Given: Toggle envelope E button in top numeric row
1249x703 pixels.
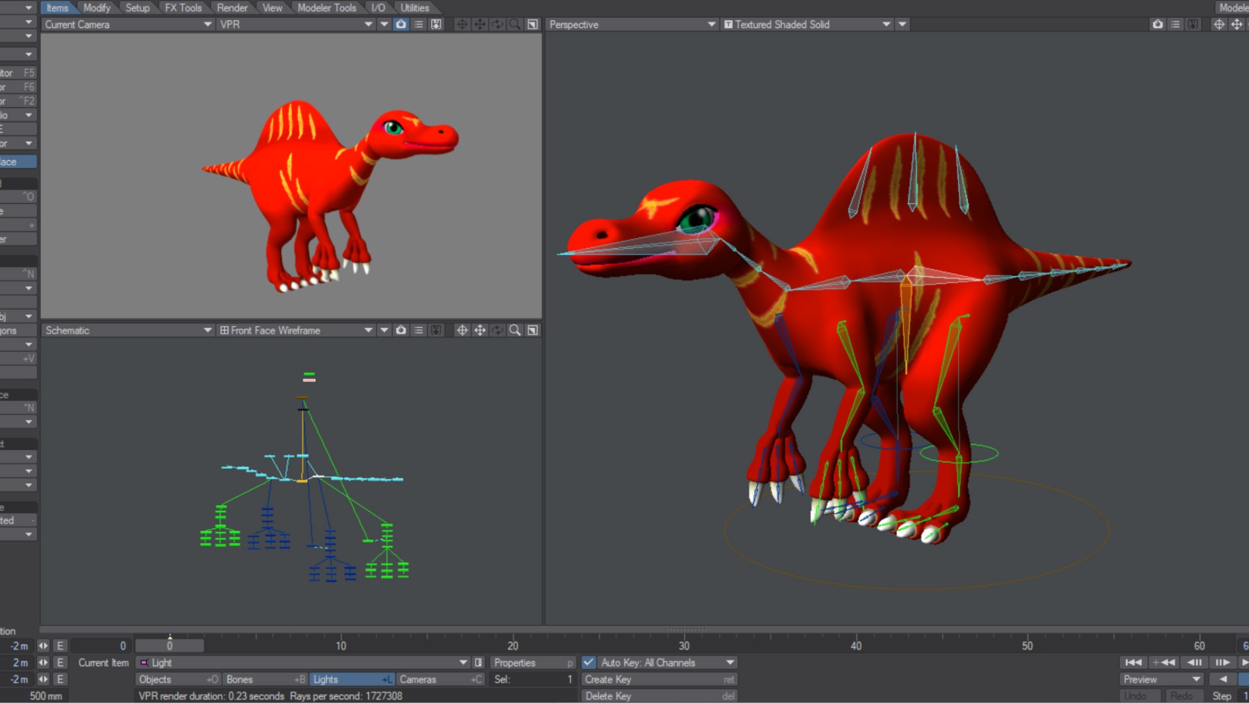Looking at the screenshot, I should 60,646.
